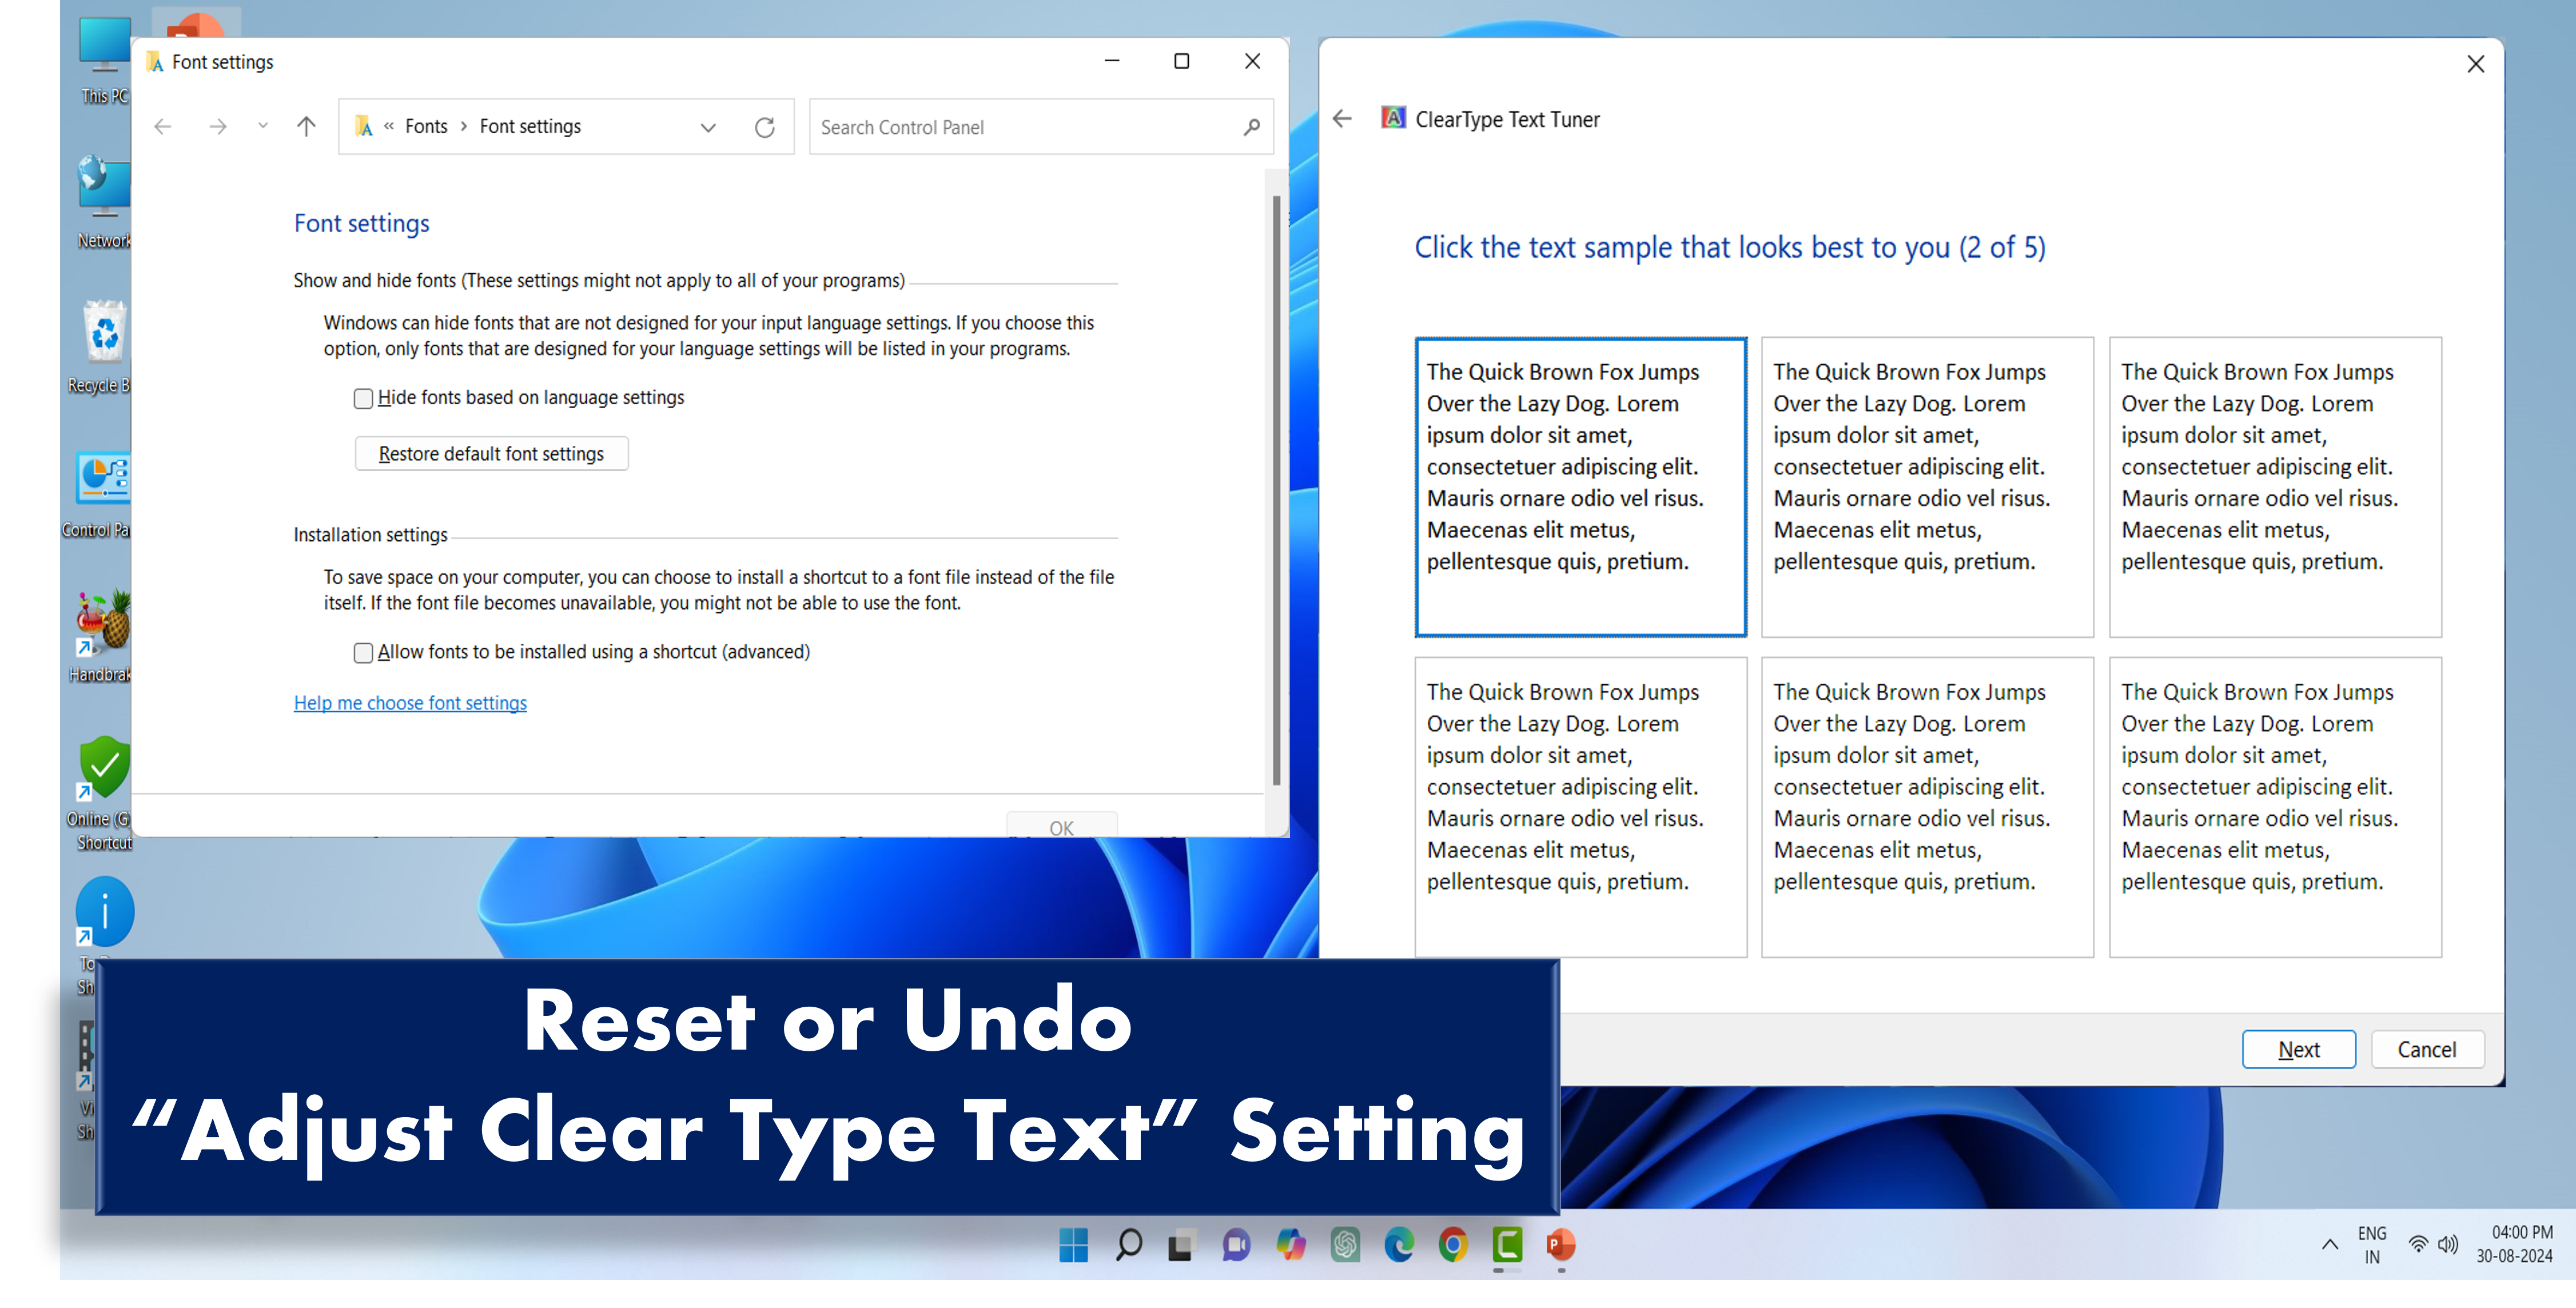
Task: Launch the Chat app from the taskbar
Action: click(1236, 1245)
